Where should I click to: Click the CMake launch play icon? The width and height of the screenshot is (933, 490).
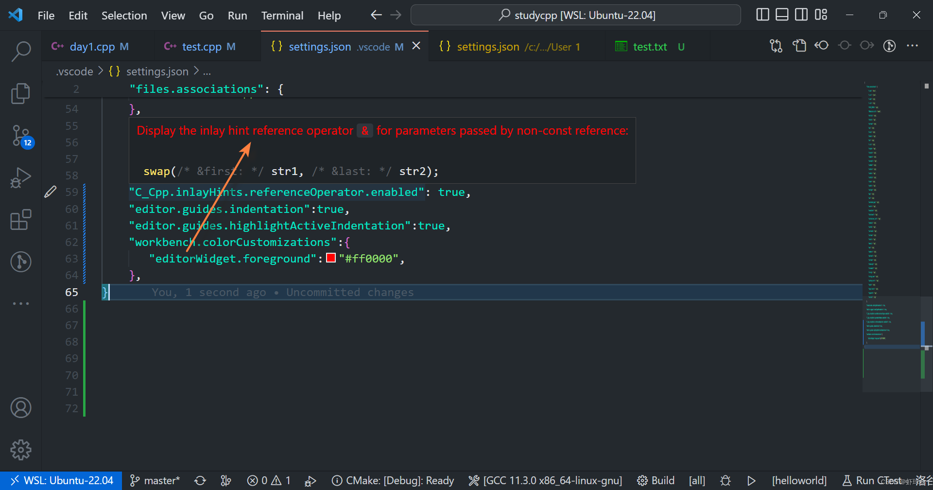pyautogui.click(x=751, y=480)
